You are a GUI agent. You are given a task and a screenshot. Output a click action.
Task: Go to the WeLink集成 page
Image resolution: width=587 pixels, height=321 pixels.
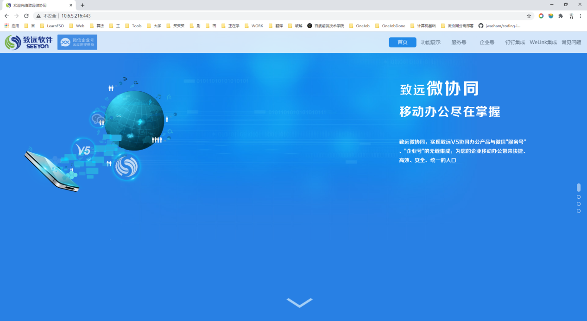coord(543,42)
